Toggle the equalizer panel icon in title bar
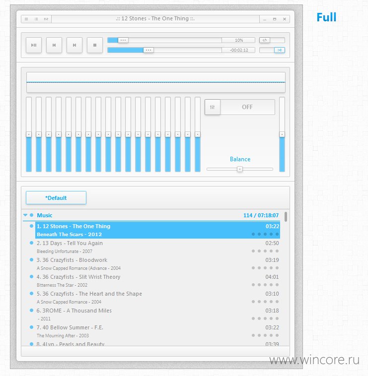The width and height of the screenshot is (368, 376). 46,19
